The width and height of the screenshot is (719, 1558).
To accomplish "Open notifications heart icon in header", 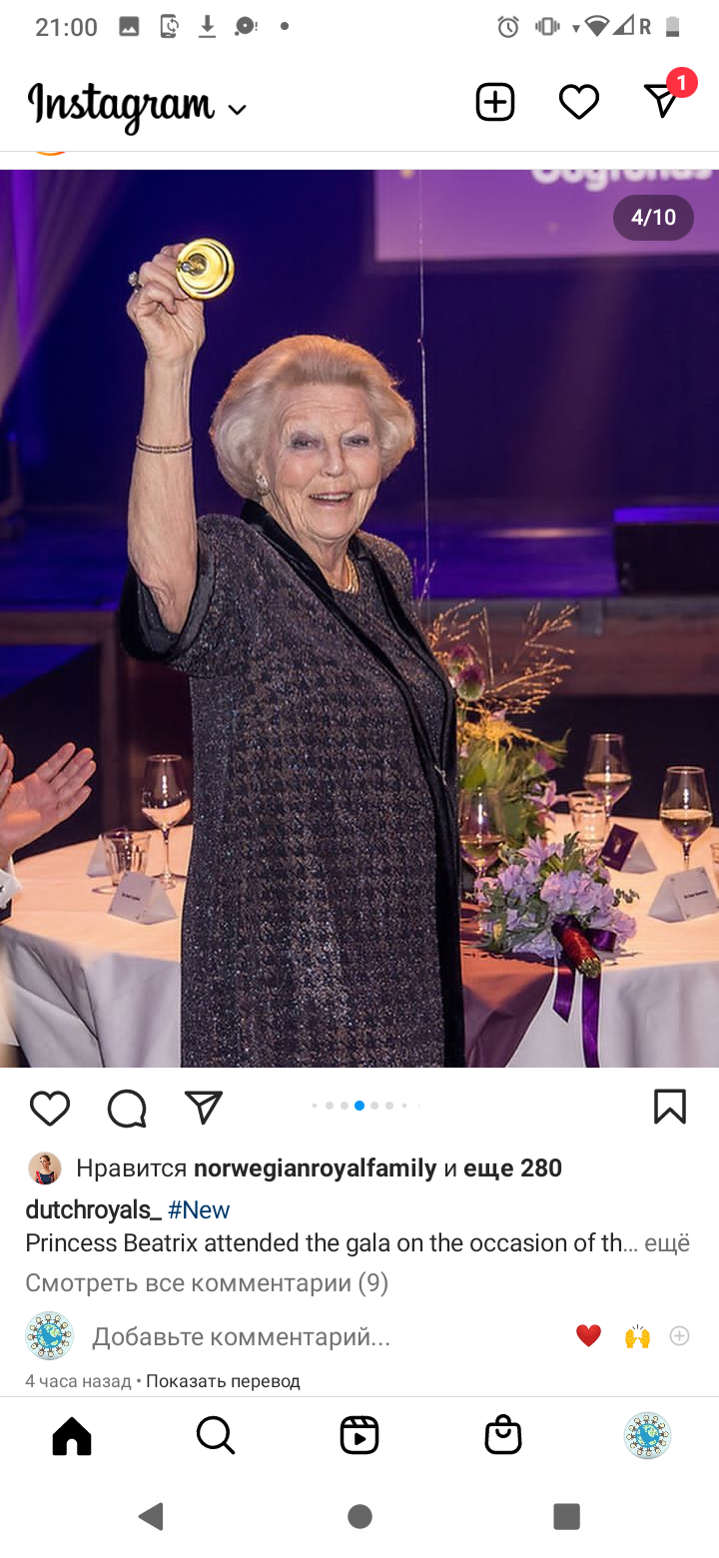I will (x=578, y=102).
